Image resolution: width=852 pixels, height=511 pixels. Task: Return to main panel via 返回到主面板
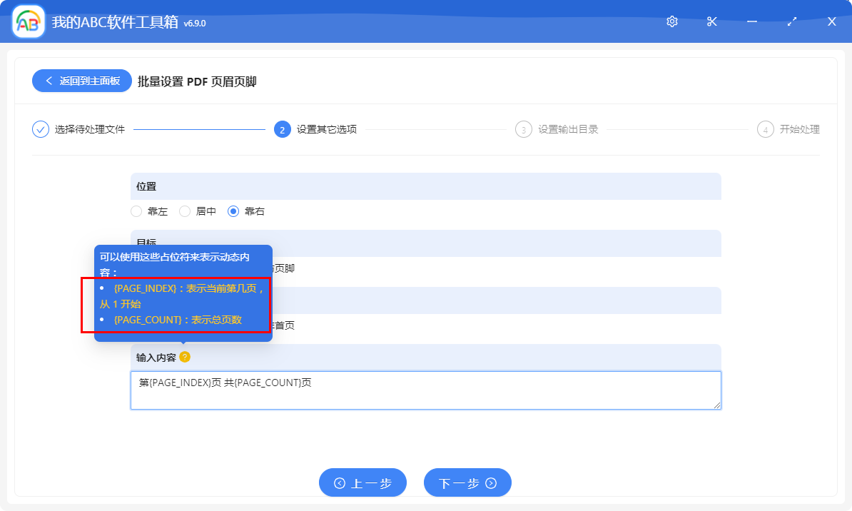[81, 81]
